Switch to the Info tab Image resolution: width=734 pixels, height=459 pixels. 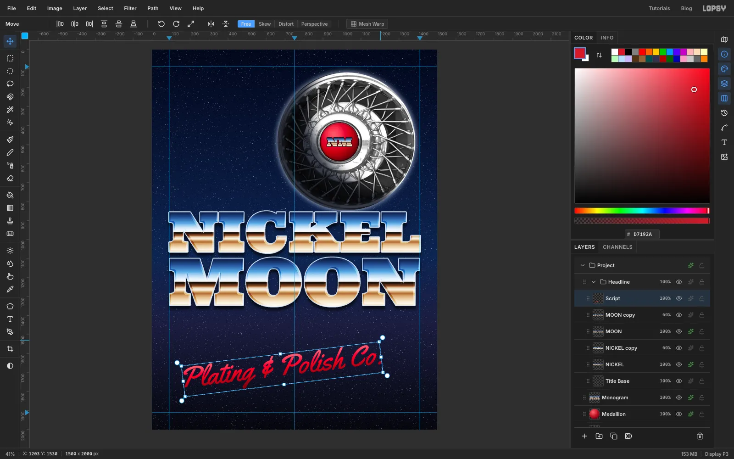click(607, 38)
